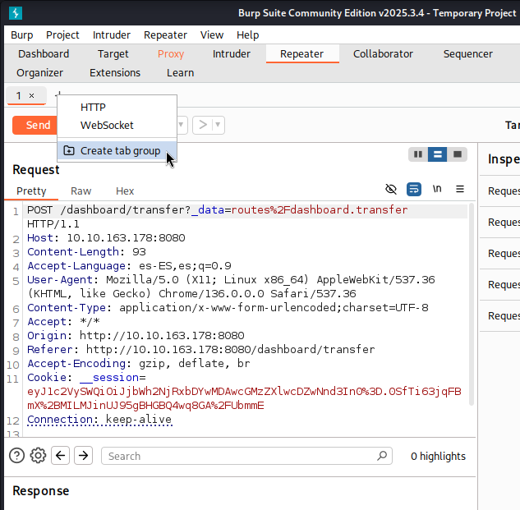The image size is (520, 510).
Task: Go to previous search match arrow
Action: tap(60, 456)
